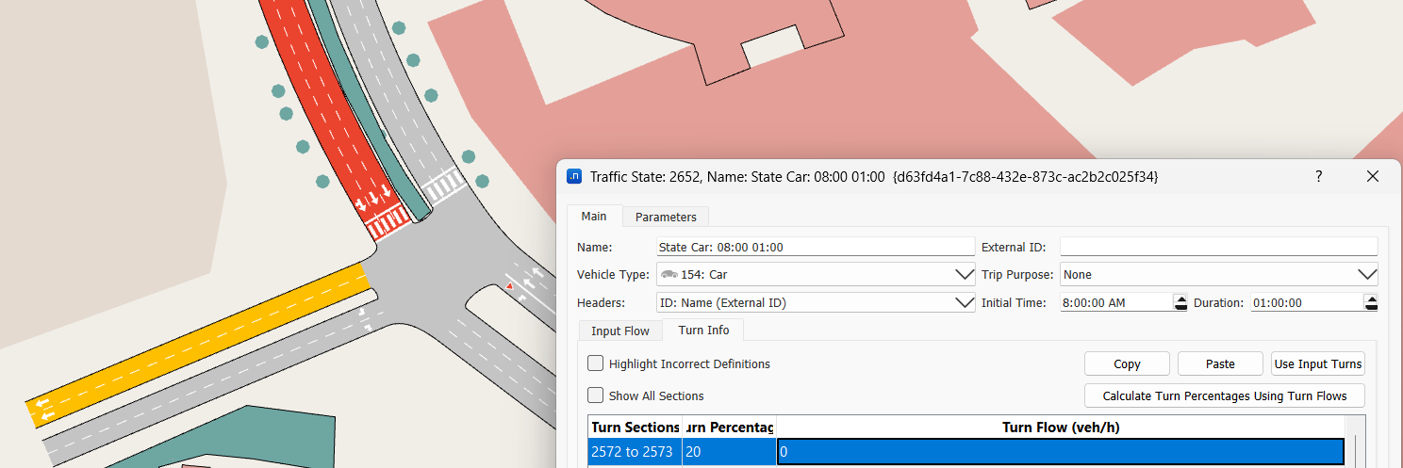Click the car icon in Vehicle Type field
The width and height of the screenshot is (1403, 468).
(668, 275)
